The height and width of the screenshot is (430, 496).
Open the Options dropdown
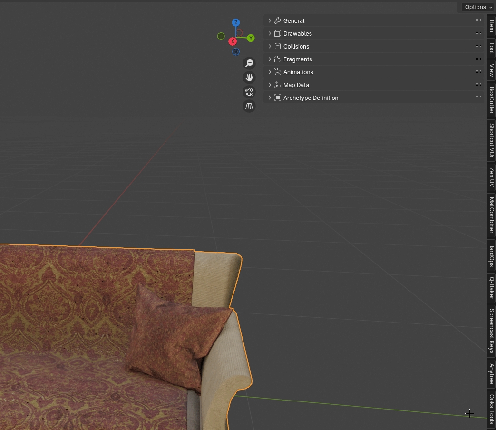pos(478,7)
